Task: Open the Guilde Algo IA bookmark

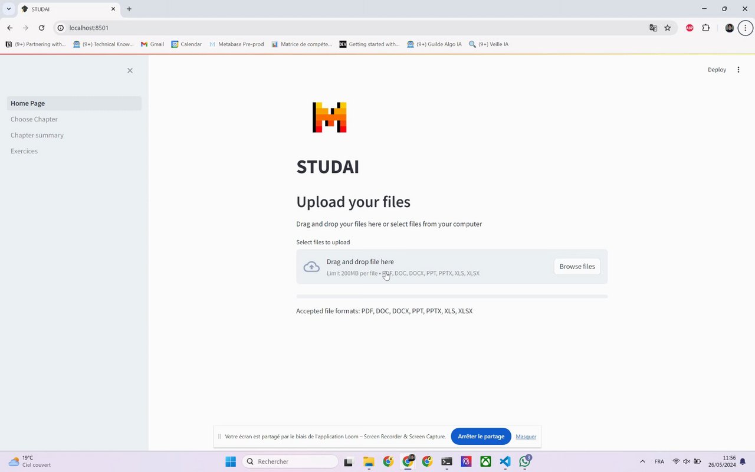Action: click(x=434, y=44)
